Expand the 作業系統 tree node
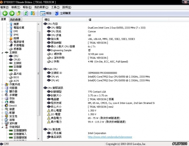 (x=2, y=84)
